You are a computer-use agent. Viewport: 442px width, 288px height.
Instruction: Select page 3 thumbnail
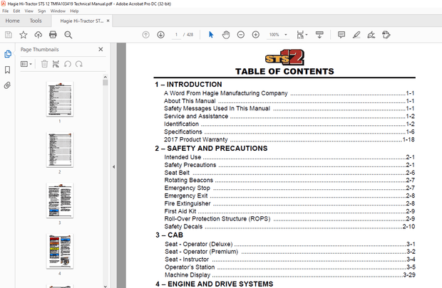pyautogui.click(x=60, y=201)
